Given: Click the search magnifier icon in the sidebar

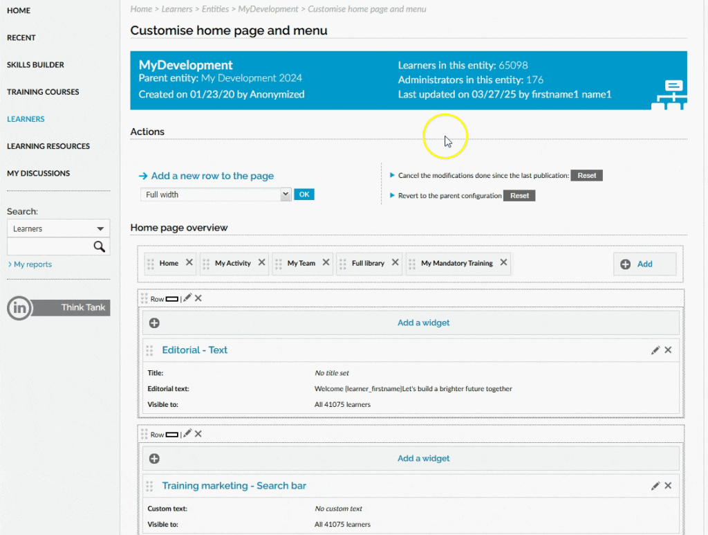Looking at the screenshot, I should tap(100, 246).
